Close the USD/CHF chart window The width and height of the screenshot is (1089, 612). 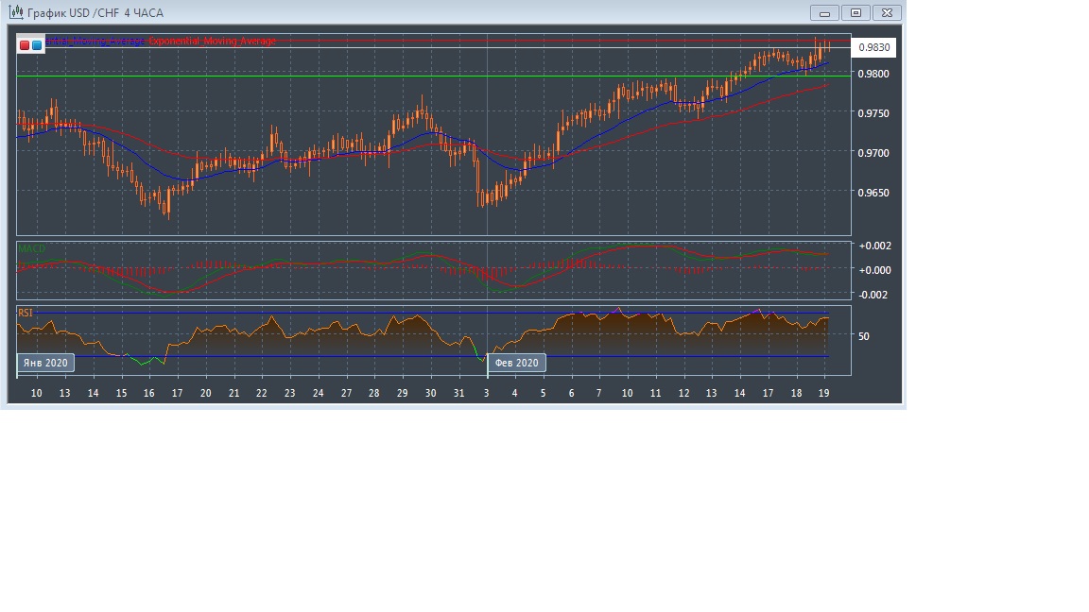pyautogui.click(x=887, y=13)
